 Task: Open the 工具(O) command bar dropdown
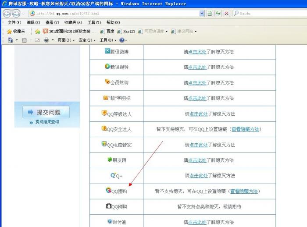pyautogui.click(x=108, y=40)
